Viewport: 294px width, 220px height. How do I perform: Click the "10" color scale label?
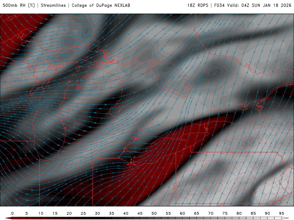tap(41, 213)
